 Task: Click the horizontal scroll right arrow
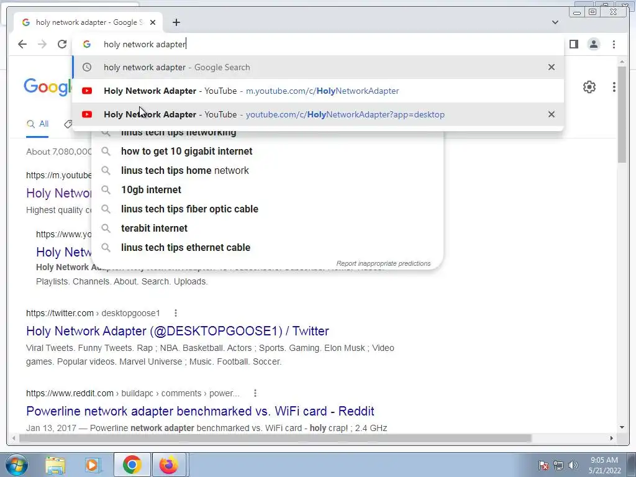pos(612,438)
